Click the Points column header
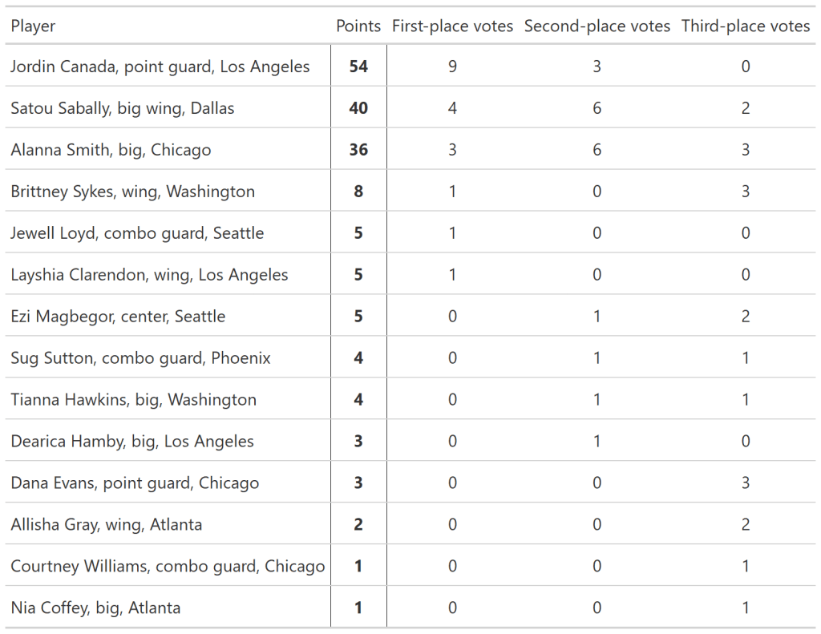Image resolution: width=821 pixels, height=634 pixels. pos(358,26)
